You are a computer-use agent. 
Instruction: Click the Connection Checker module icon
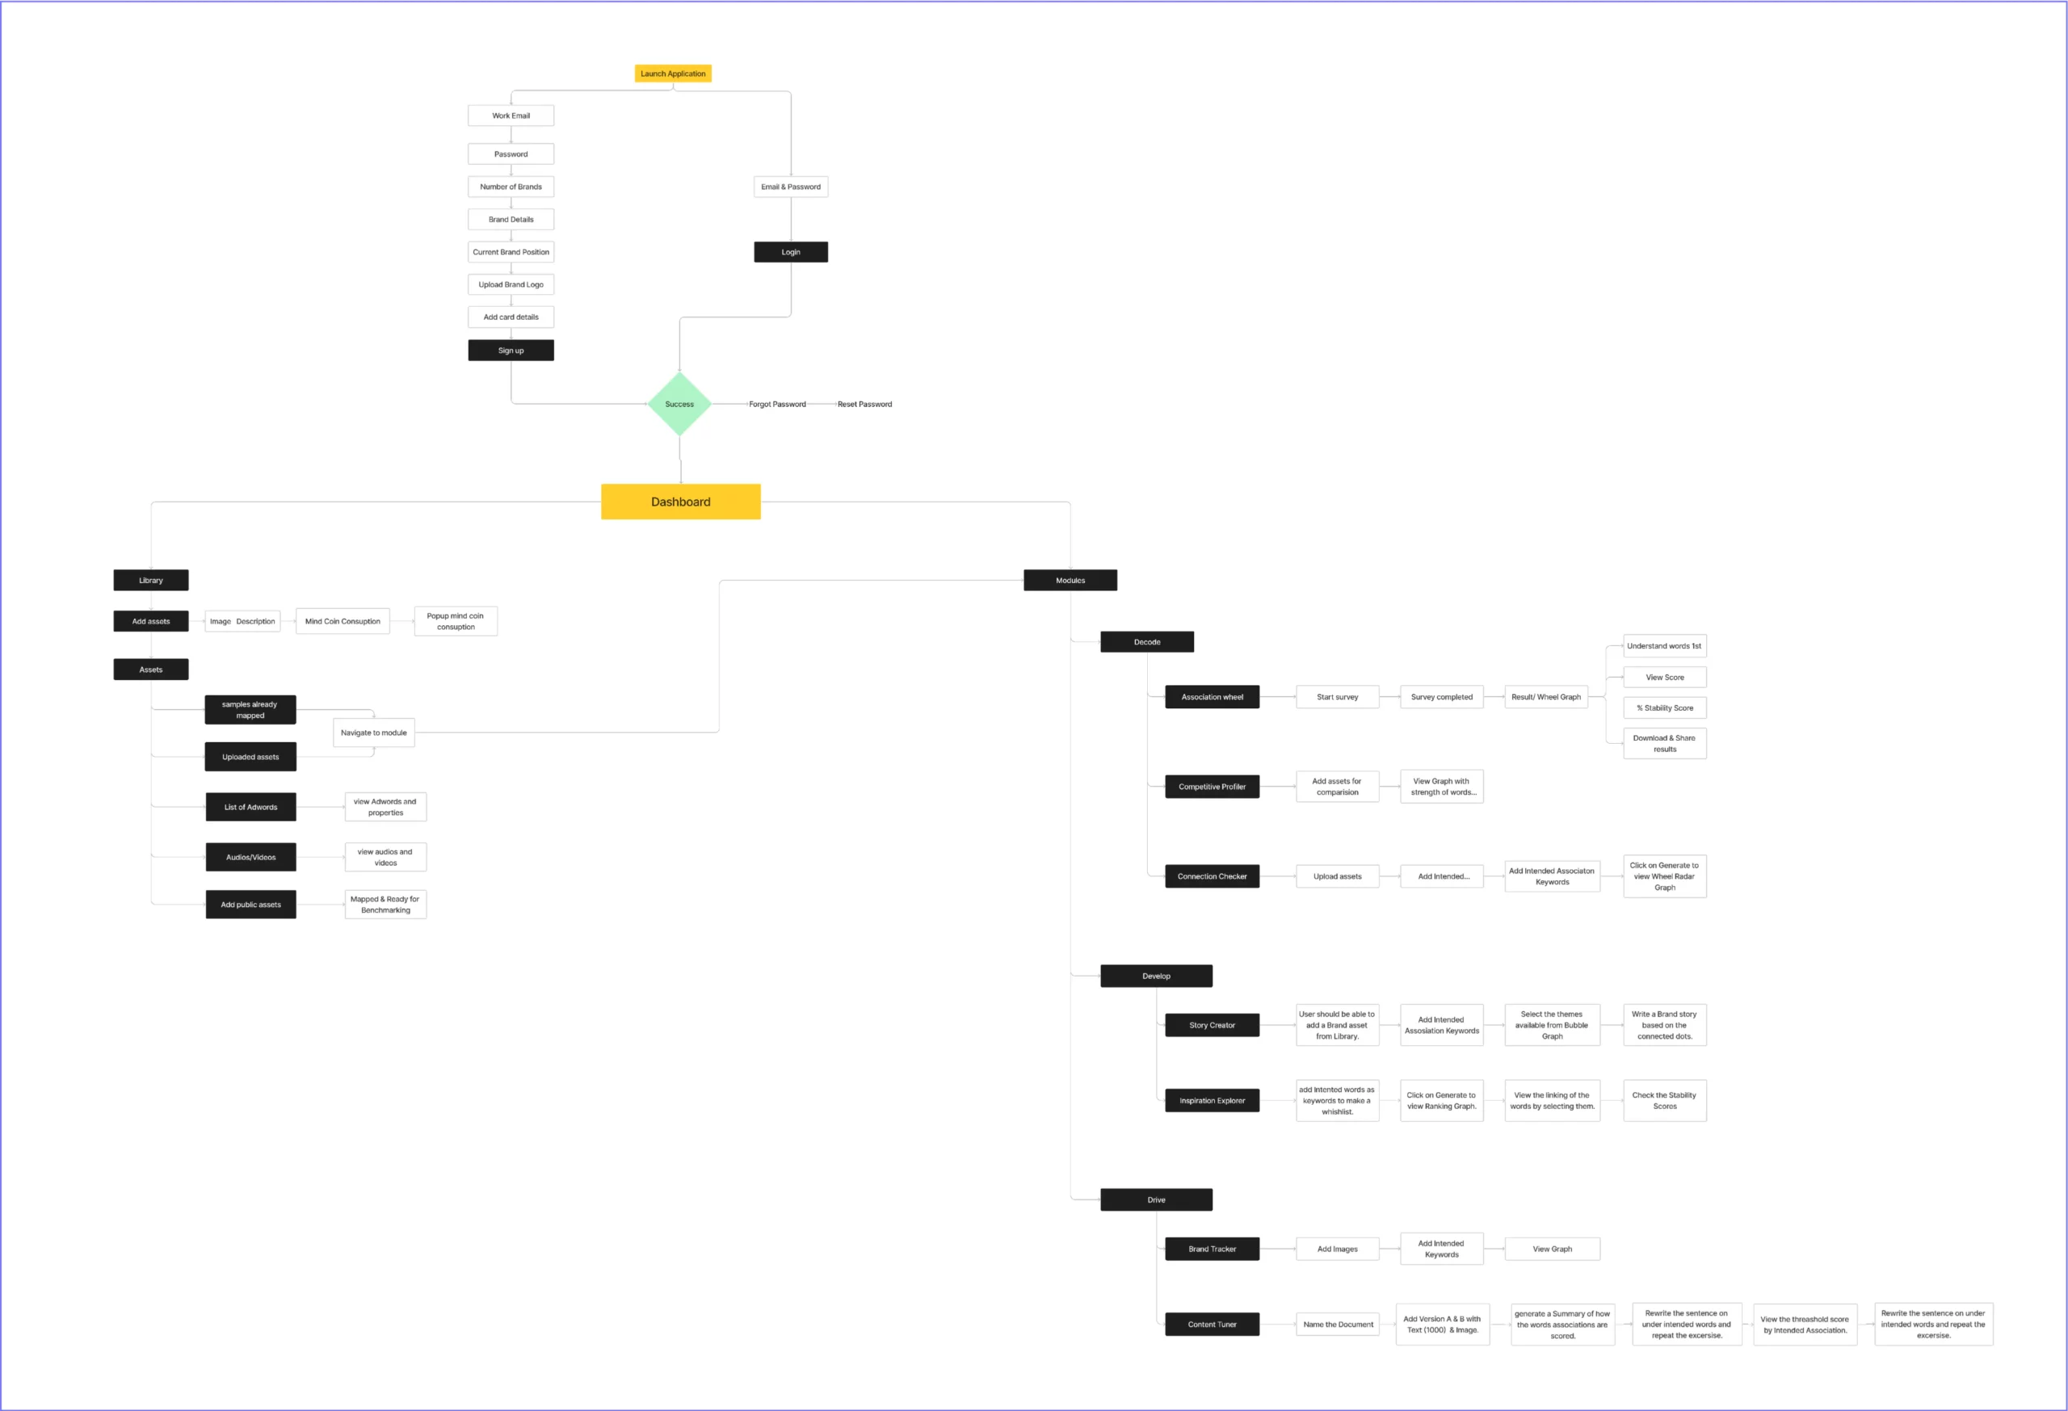pyautogui.click(x=1210, y=874)
